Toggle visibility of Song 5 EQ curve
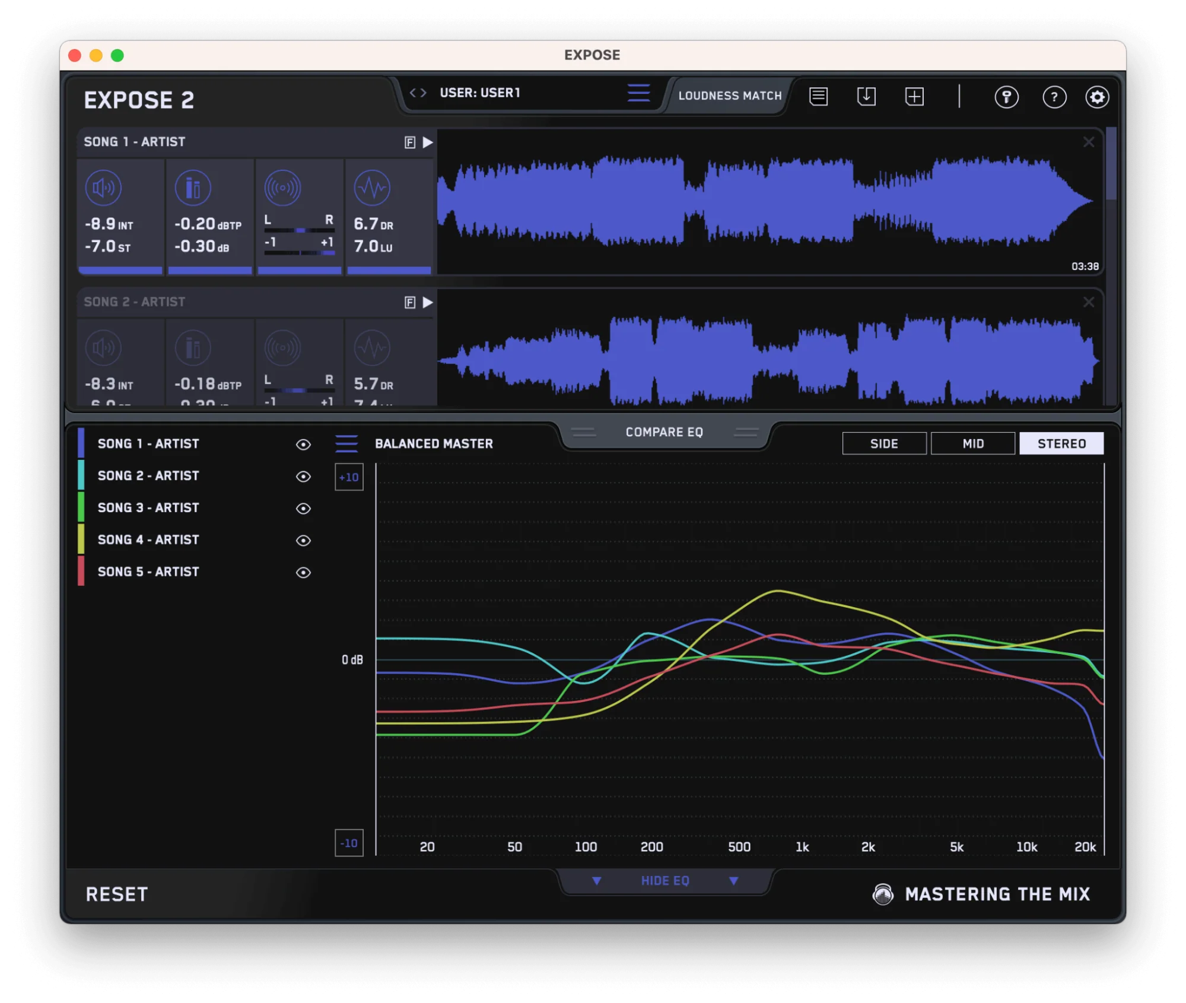The image size is (1186, 1003). 303,573
